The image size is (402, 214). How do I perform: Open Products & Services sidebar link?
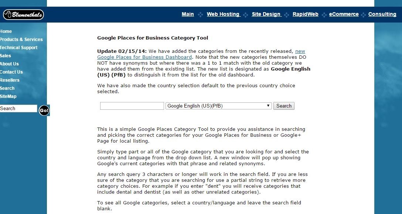click(x=21, y=40)
